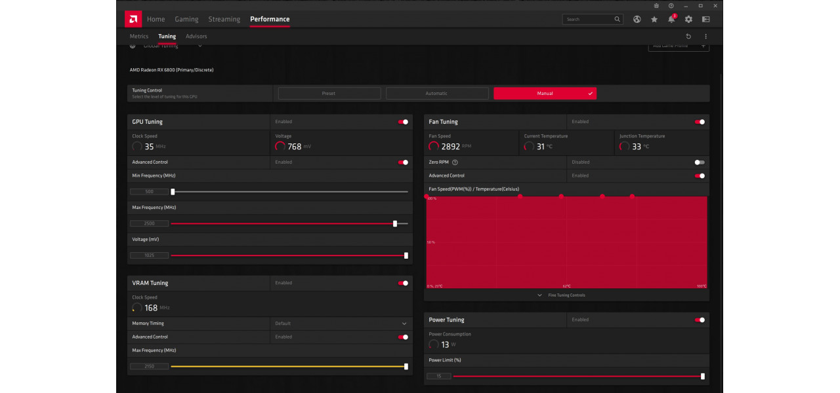Click the Power Limit value field 15
The image size is (840, 393).
click(x=439, y=376)
